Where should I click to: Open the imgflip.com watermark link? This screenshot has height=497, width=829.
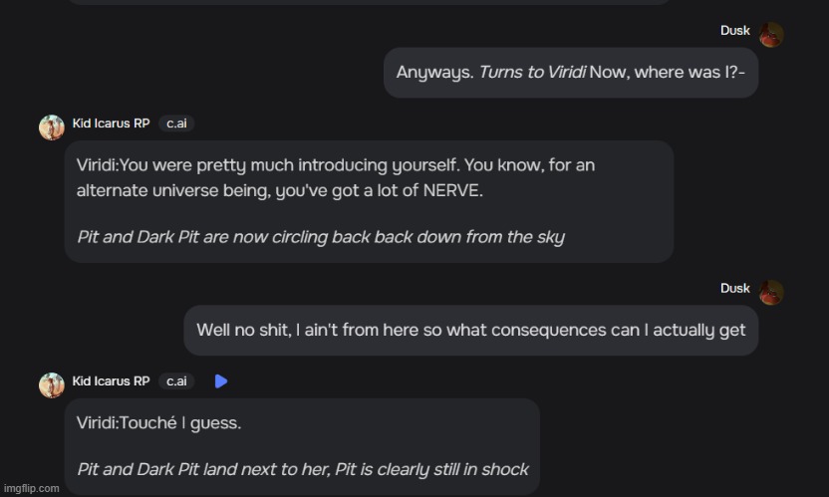31,488
